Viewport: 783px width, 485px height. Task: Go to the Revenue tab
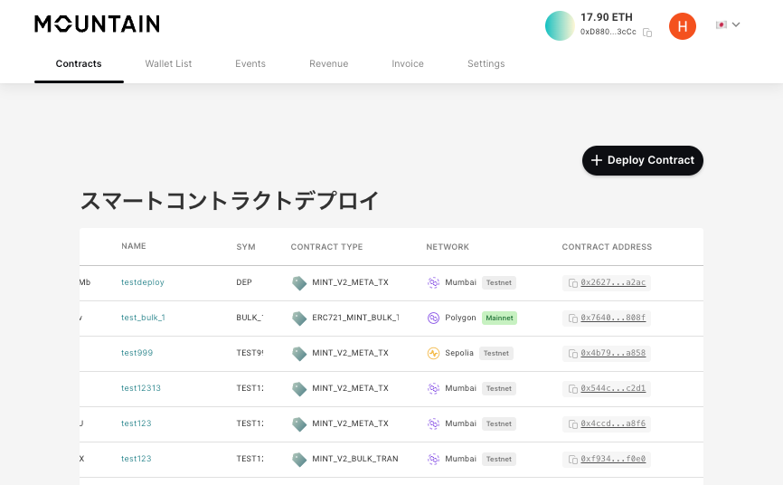328,64
